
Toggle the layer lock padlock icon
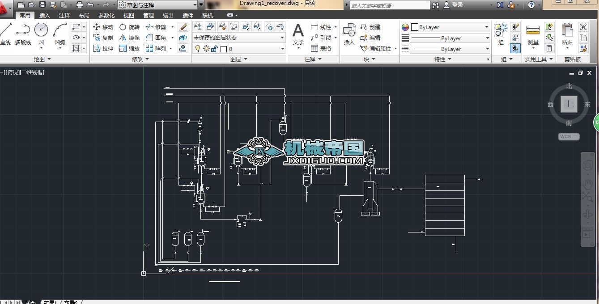click(x=214, y=49)
